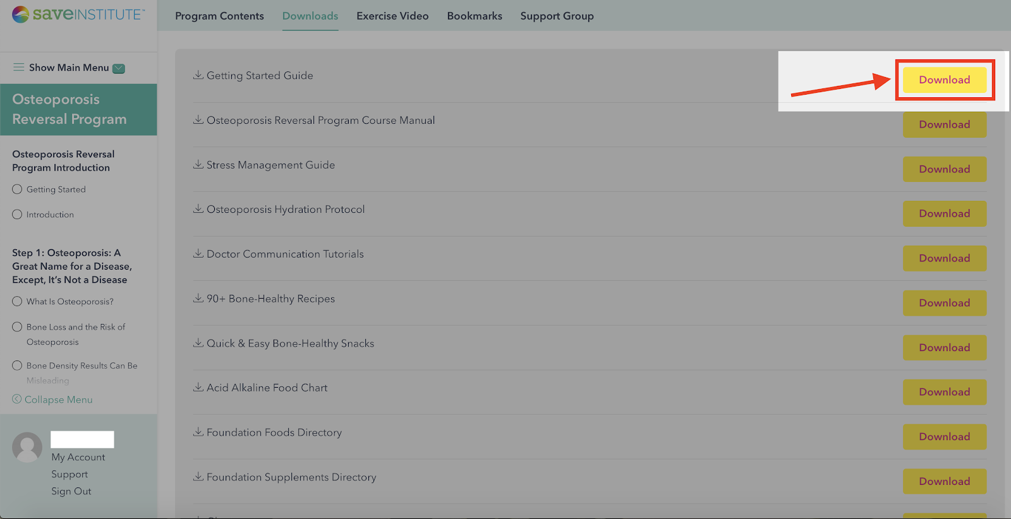Mark What Is Osteoporosis? lesson circle
Viewport: 1011px width, 519px height.
[x=17, y=301]
